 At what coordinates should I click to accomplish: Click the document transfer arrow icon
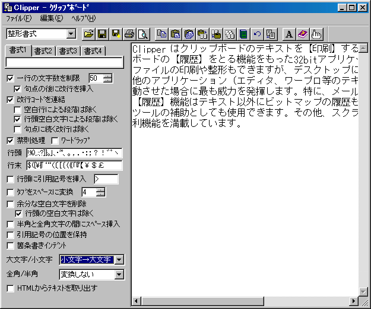(x=271, y=34)
